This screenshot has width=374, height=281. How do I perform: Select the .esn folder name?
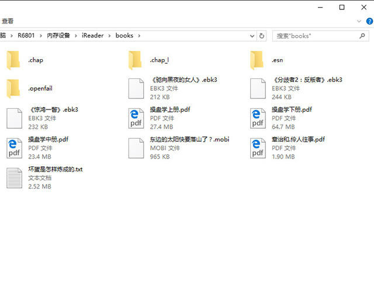pos(278,60)
